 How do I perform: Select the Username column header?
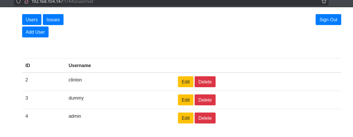[80, 65]
